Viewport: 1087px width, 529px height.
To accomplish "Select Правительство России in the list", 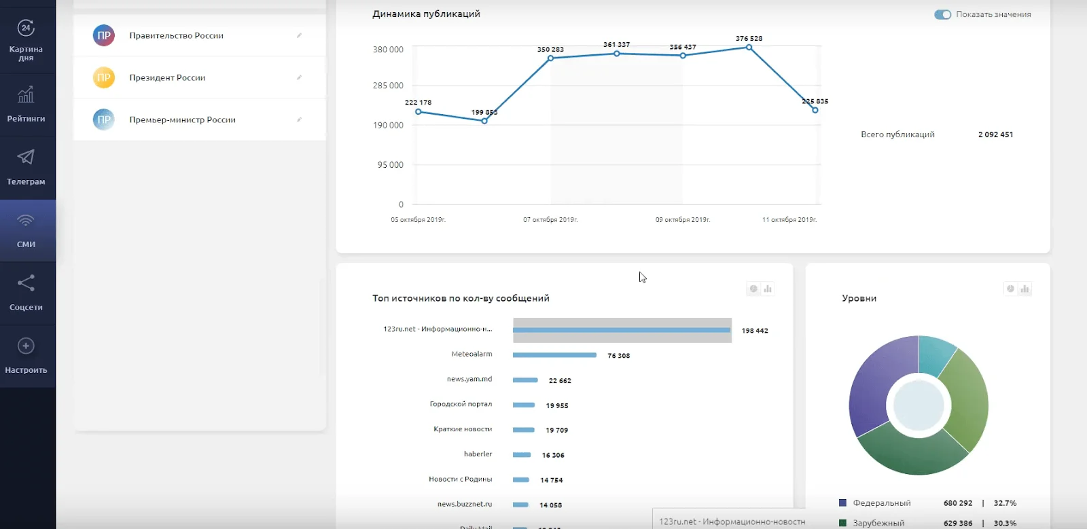I will click(177, 35).
